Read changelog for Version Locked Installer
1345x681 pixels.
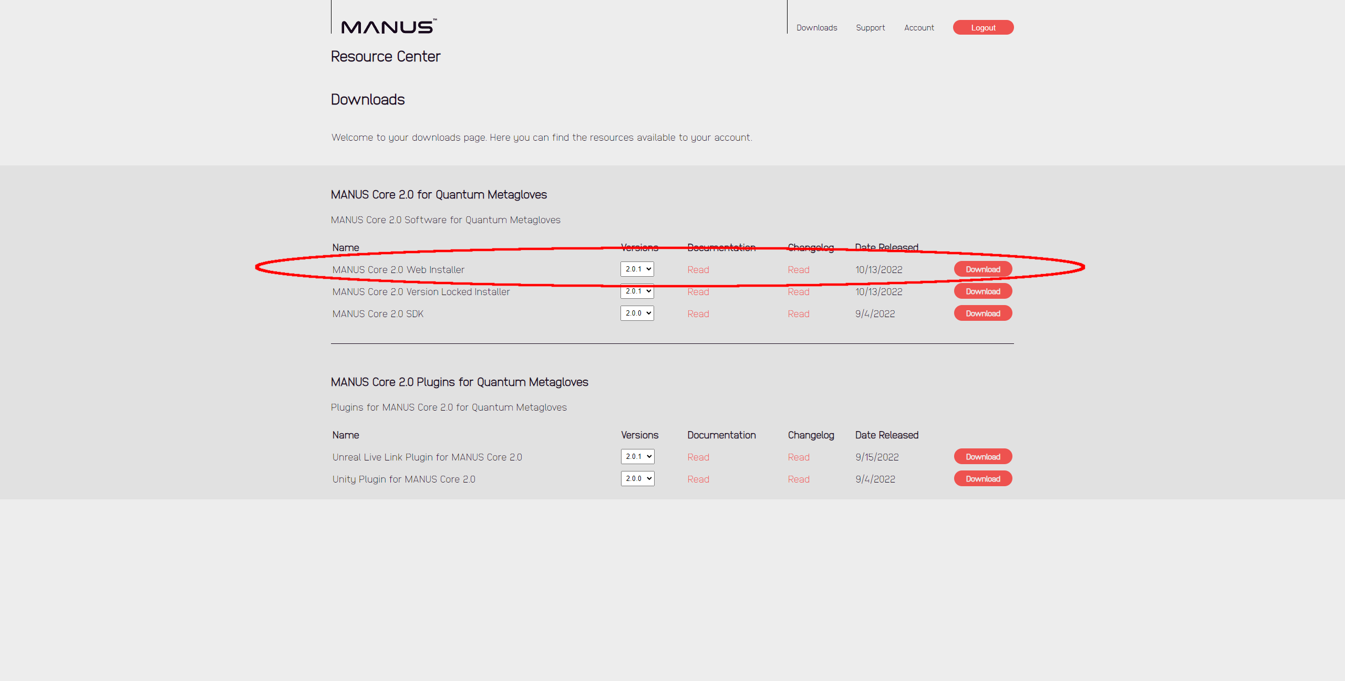(x=798, y=291)
